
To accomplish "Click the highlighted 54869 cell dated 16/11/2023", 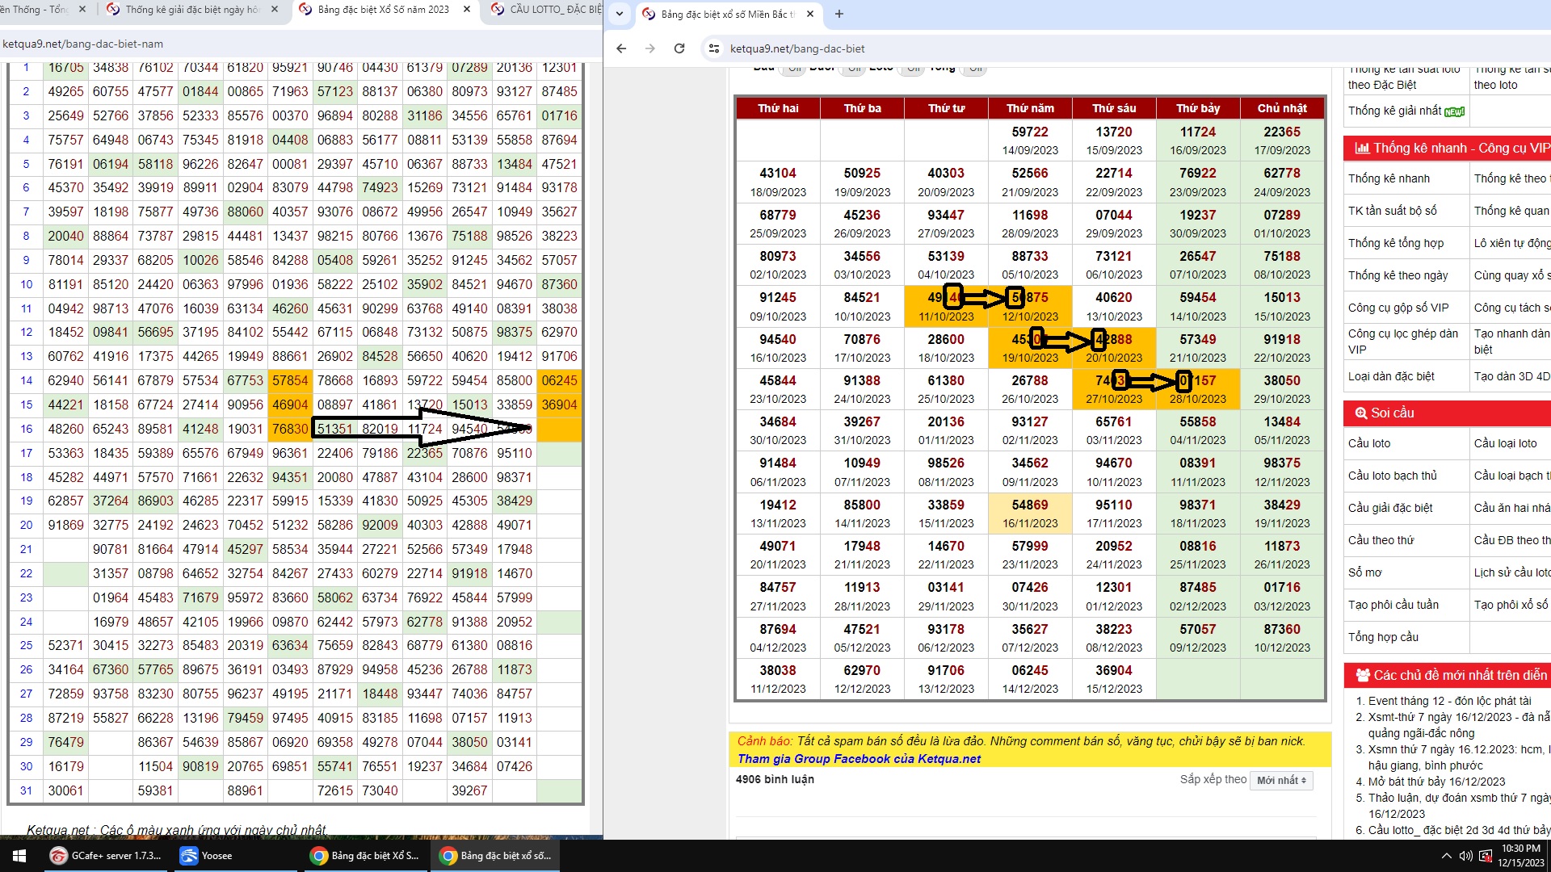I will click(x=1030, y=514).
